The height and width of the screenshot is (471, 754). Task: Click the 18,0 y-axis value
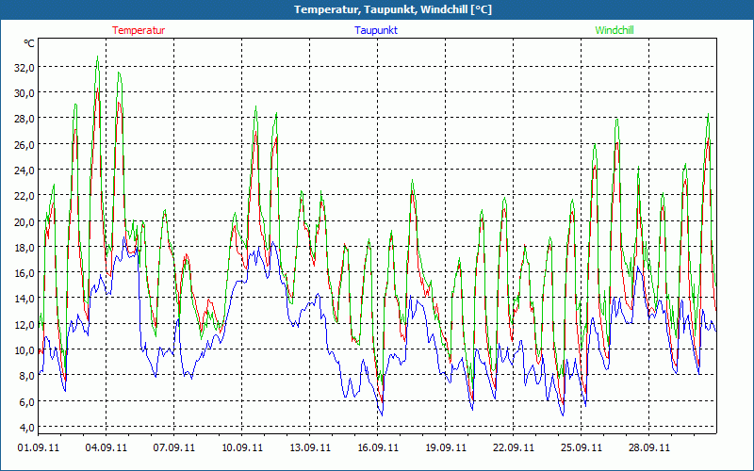point(25,248)
